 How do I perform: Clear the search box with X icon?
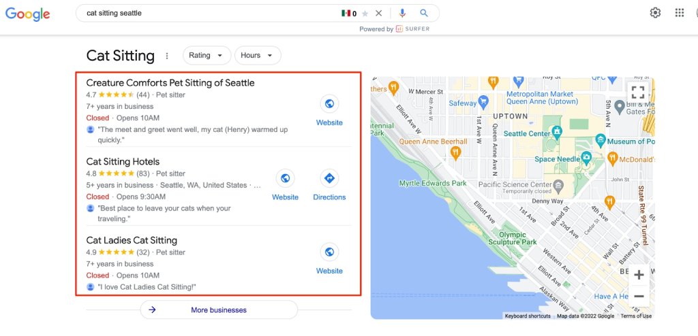[378, 14]
